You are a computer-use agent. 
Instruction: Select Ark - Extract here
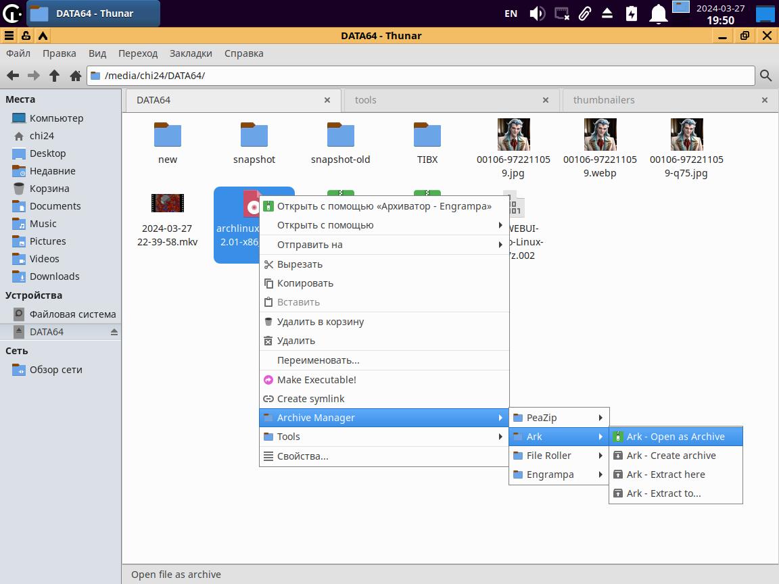click(665, 474)
